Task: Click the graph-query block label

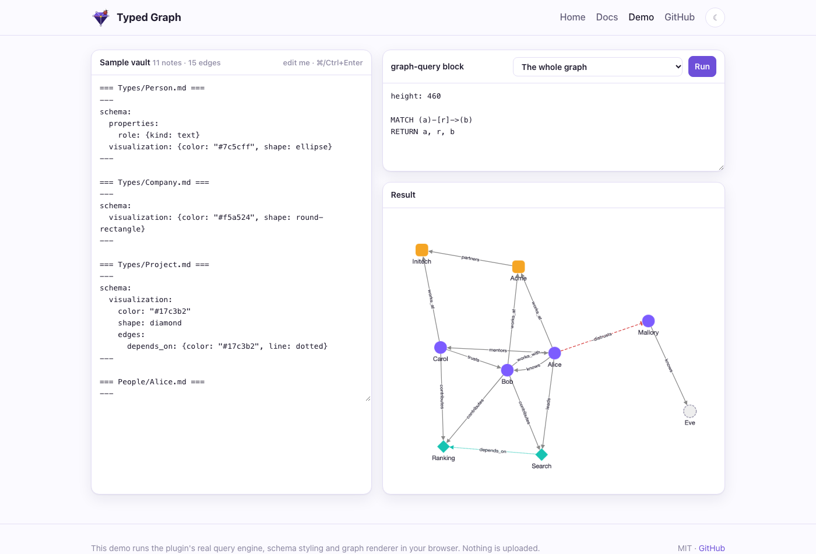Action: 427,66
